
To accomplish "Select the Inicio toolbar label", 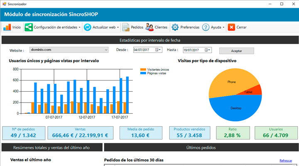I will (x=17, y=27).
